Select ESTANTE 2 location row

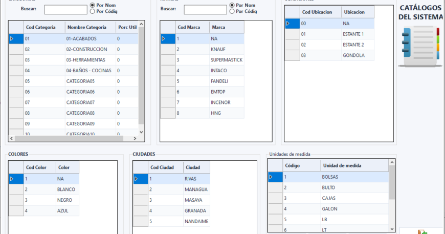pos(329,45)
